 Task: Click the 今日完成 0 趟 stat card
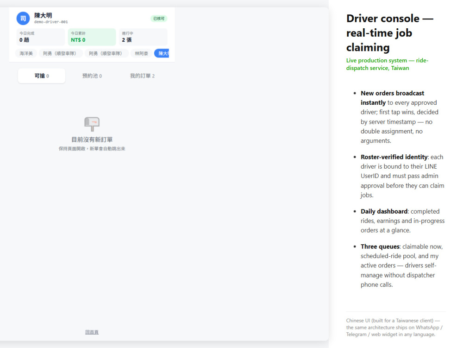click(x=40, y=37)
